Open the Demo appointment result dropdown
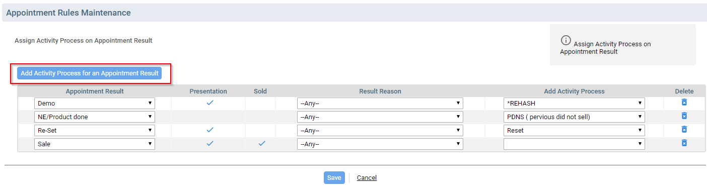707x192 pixels. click(95, 103)
